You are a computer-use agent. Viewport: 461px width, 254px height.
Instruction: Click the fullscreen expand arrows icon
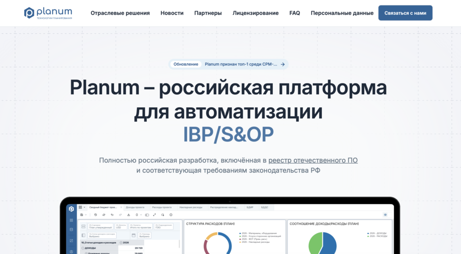154,215
